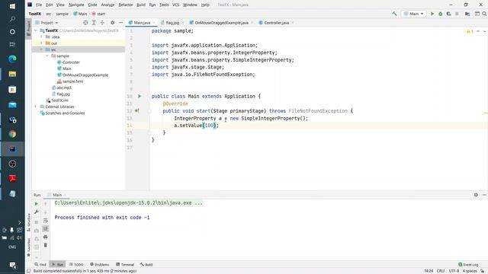Click the Select Opened File target icon
The width and height of the screenshot is (488, 274).
click(85, 23)
